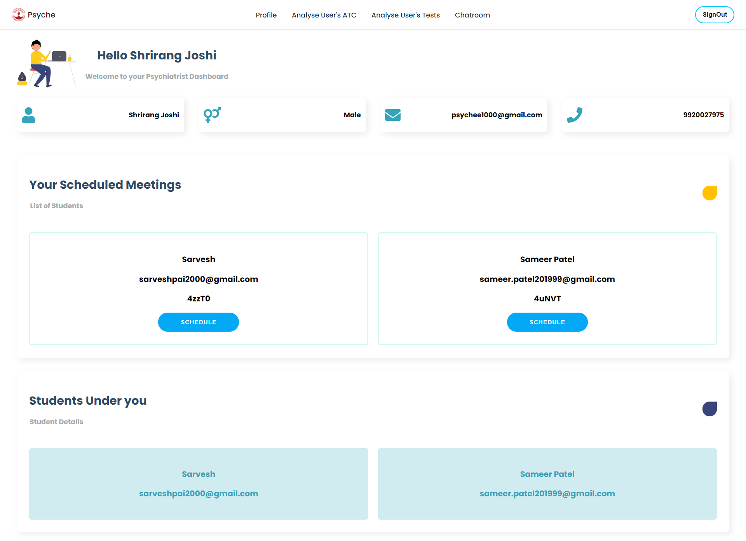Schedule a meeting with Sarvesh
The image size is (746, 541).
coord(199,322)
